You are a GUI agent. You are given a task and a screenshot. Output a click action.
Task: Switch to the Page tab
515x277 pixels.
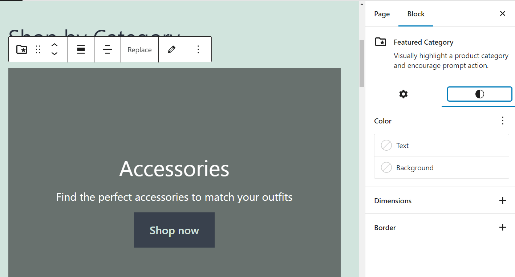click(x=382, y=14)
